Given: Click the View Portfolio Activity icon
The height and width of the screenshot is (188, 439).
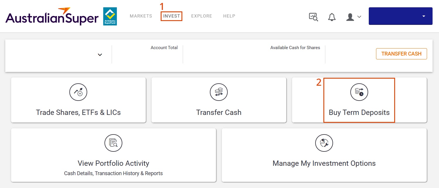Looking at the screenshot, I should click(x=113, y=143).
